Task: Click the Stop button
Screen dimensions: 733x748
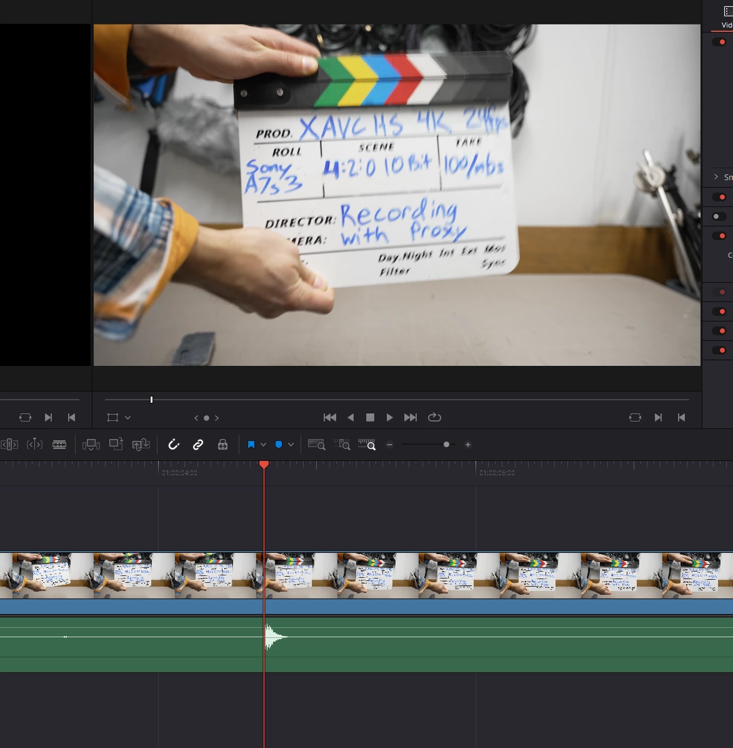Action: click(x=371, y=417)
